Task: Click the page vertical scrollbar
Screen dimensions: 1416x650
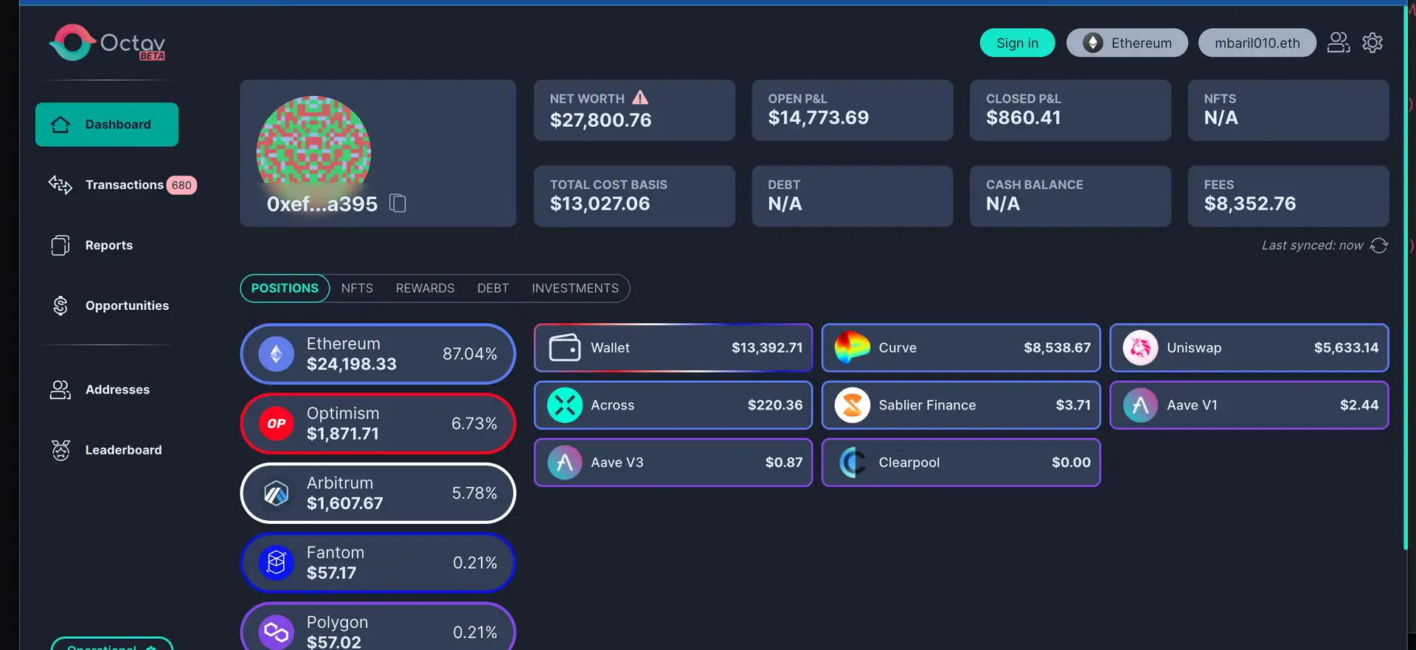Action: [1406, 277]
